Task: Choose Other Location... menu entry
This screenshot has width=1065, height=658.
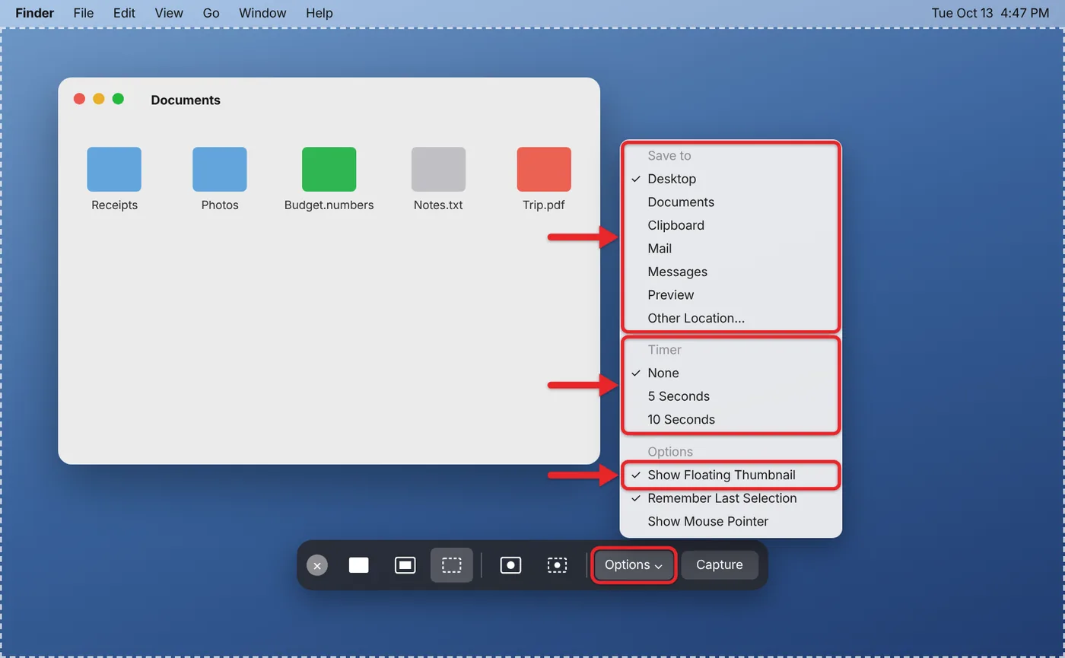Action: [731, 318]
